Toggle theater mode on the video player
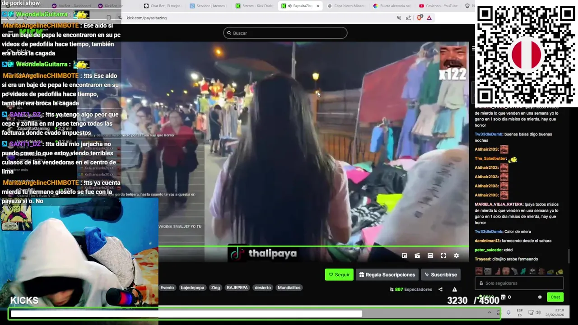 click(430, 255)
